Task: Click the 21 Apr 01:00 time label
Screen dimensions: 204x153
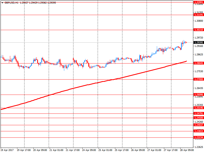Action: tap(56, 150)
